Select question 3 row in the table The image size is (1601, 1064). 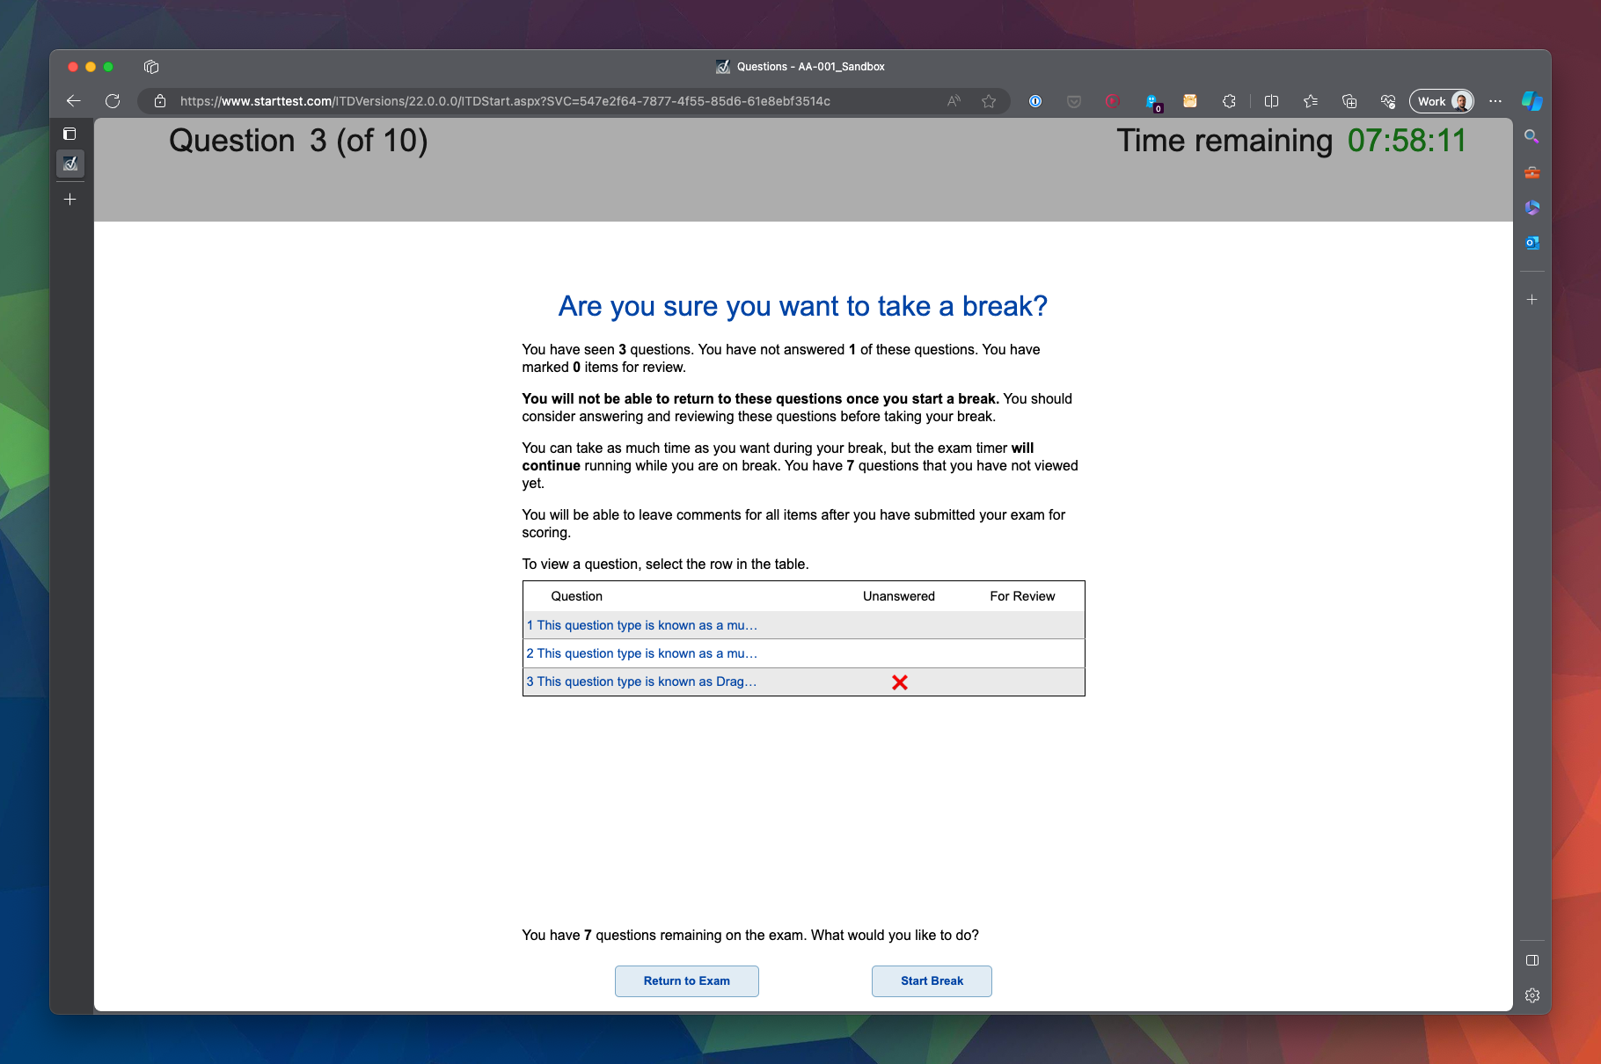pos(640,681)
